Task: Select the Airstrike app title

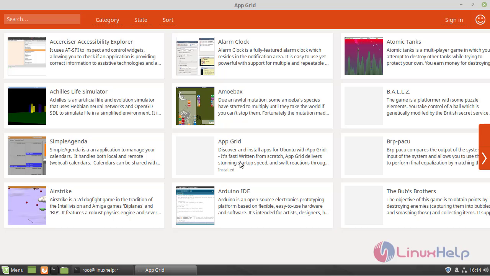Action: [x=60, y=191]
